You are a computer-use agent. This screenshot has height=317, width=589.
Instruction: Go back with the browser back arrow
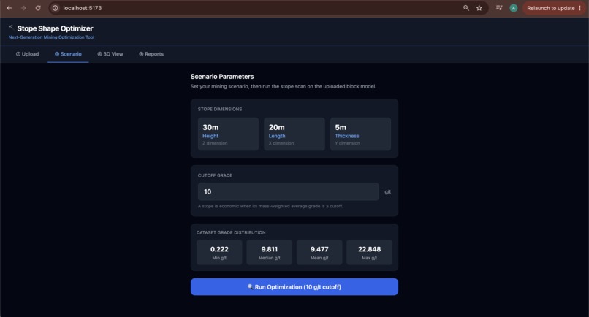(9, 8)
